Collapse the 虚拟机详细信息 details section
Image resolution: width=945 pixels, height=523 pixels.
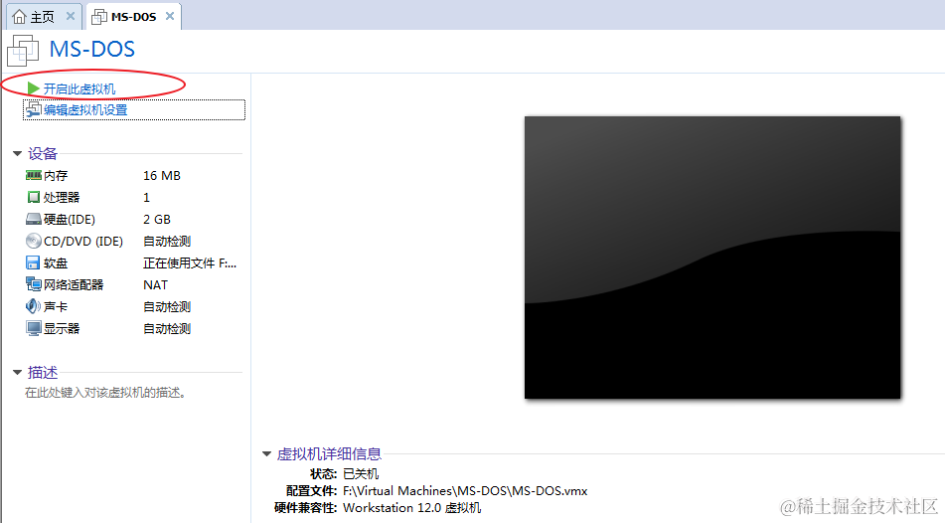(267, 454)
